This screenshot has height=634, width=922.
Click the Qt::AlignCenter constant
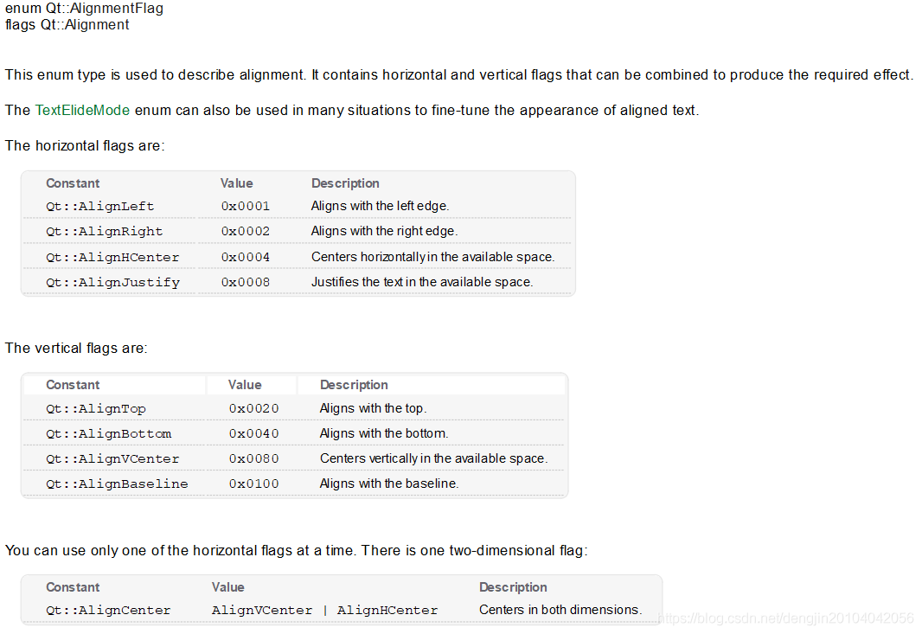point(108,611)
